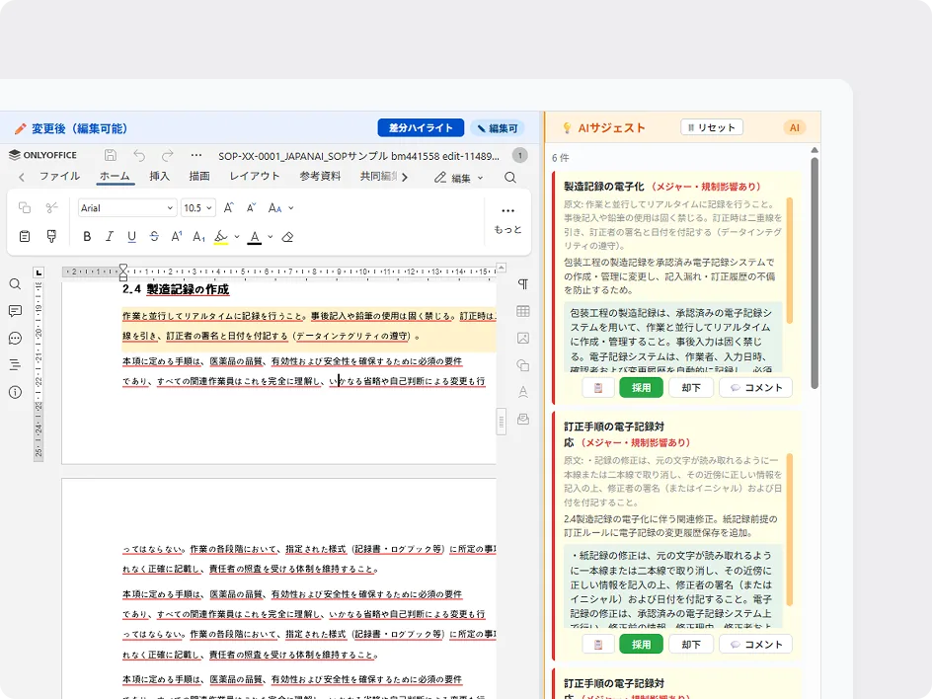
Task: Expand the highlight color dropdown arrow
Action: pos(237,237)
